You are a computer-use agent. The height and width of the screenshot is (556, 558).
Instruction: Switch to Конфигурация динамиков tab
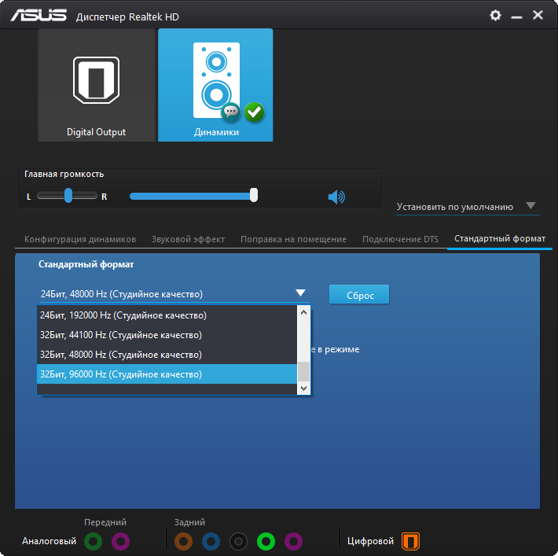click(80, 239)
